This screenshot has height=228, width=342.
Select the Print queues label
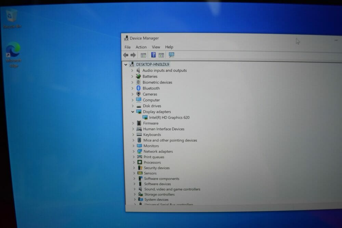(x=154, y=157)
